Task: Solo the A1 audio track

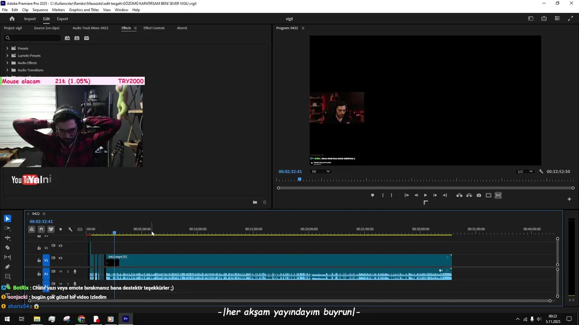Action: 68,272
